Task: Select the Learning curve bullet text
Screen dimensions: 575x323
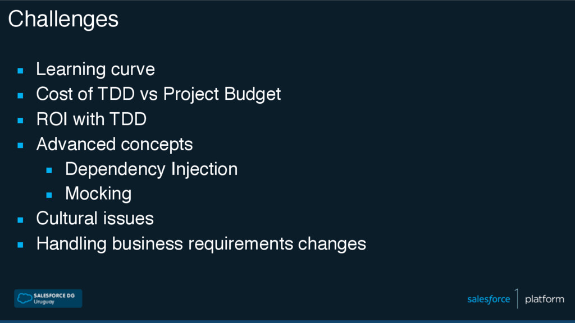Action: [x=95, y=69]
